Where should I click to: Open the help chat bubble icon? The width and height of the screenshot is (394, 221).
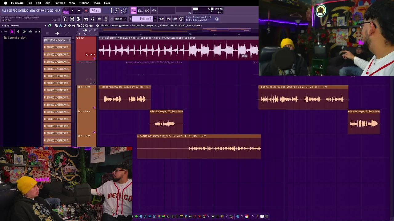(x=182, y=19)
